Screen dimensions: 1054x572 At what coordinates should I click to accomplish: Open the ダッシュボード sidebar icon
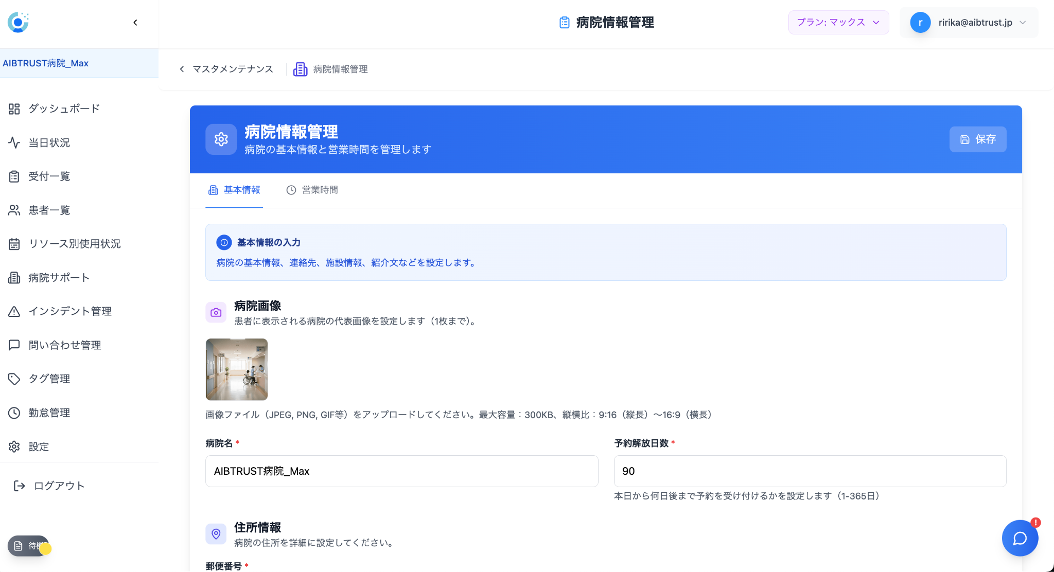coord(64,109)
